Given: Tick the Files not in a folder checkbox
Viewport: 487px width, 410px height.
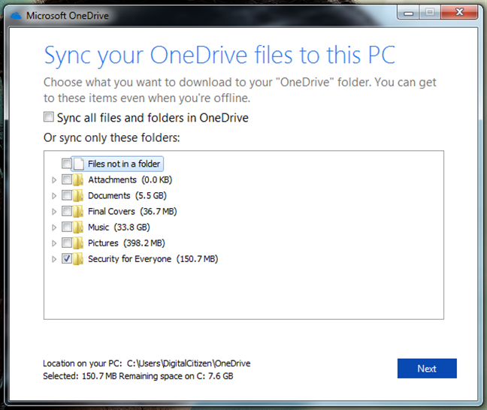Looking at the screenshot, I should (x=67, y=163).
